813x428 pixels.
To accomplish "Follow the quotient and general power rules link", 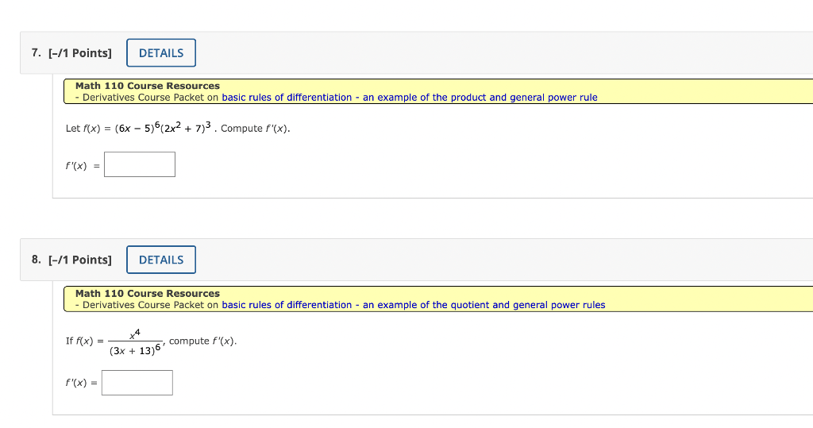I will tap(413, 305).
